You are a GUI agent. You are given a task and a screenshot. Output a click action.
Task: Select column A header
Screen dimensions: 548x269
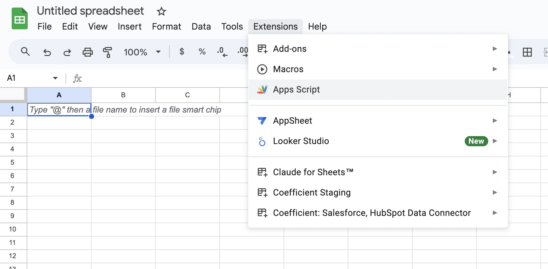(59, 95)
